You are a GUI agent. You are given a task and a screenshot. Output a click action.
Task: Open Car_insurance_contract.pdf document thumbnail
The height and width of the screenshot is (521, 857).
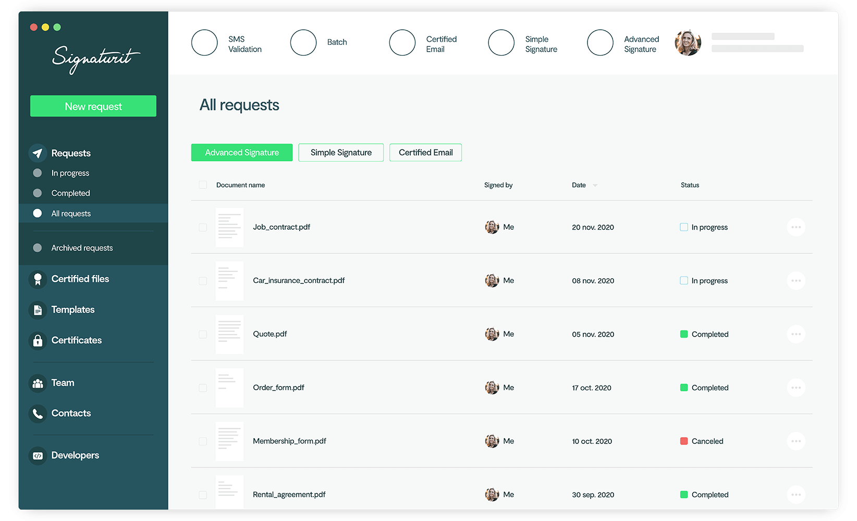[x=229, y=281]
